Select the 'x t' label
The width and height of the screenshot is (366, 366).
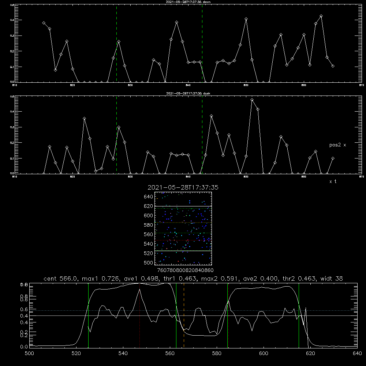click(333, 182)
